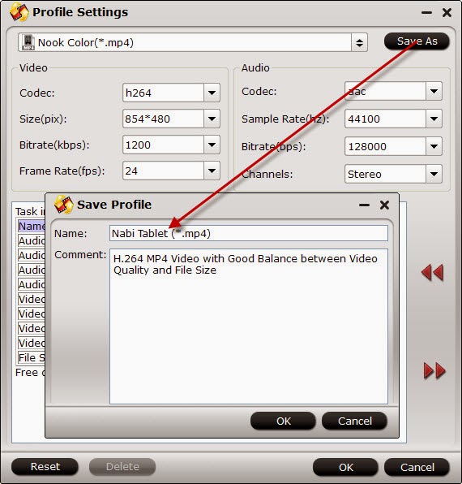Expand the Frame Rate 24 dropdown
Image resolution: width=462 pixels, height=484 pixels.
coord(212,171)
